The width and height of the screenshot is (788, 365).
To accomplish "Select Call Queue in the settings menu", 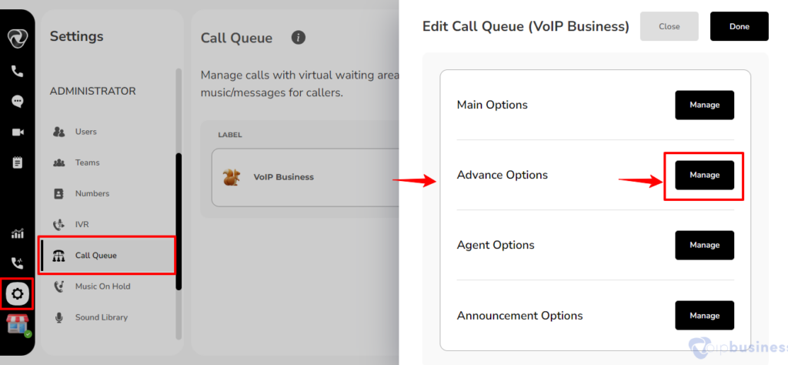I will (x=108, y=256).
